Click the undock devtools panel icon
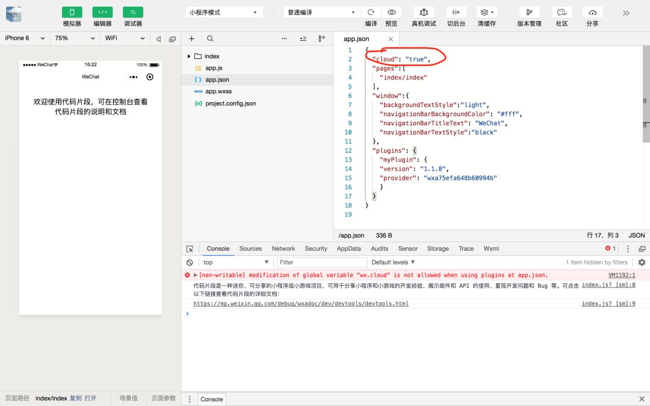 pos(642,249)
